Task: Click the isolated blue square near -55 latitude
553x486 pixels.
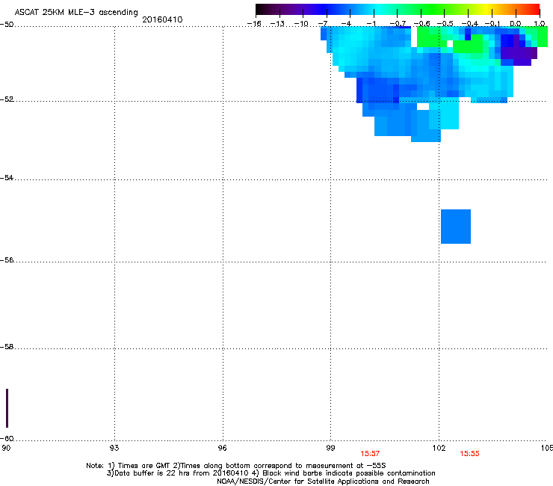Action: click(x=456, y=227)
